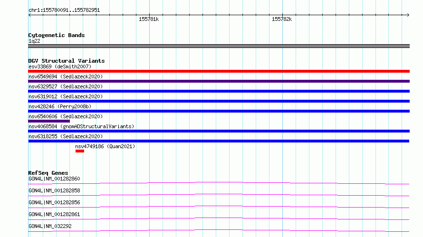The image size is (423, 237).
Task: Select nsv4749186 (Quan2021) label
Action: (x=105, y=146)
